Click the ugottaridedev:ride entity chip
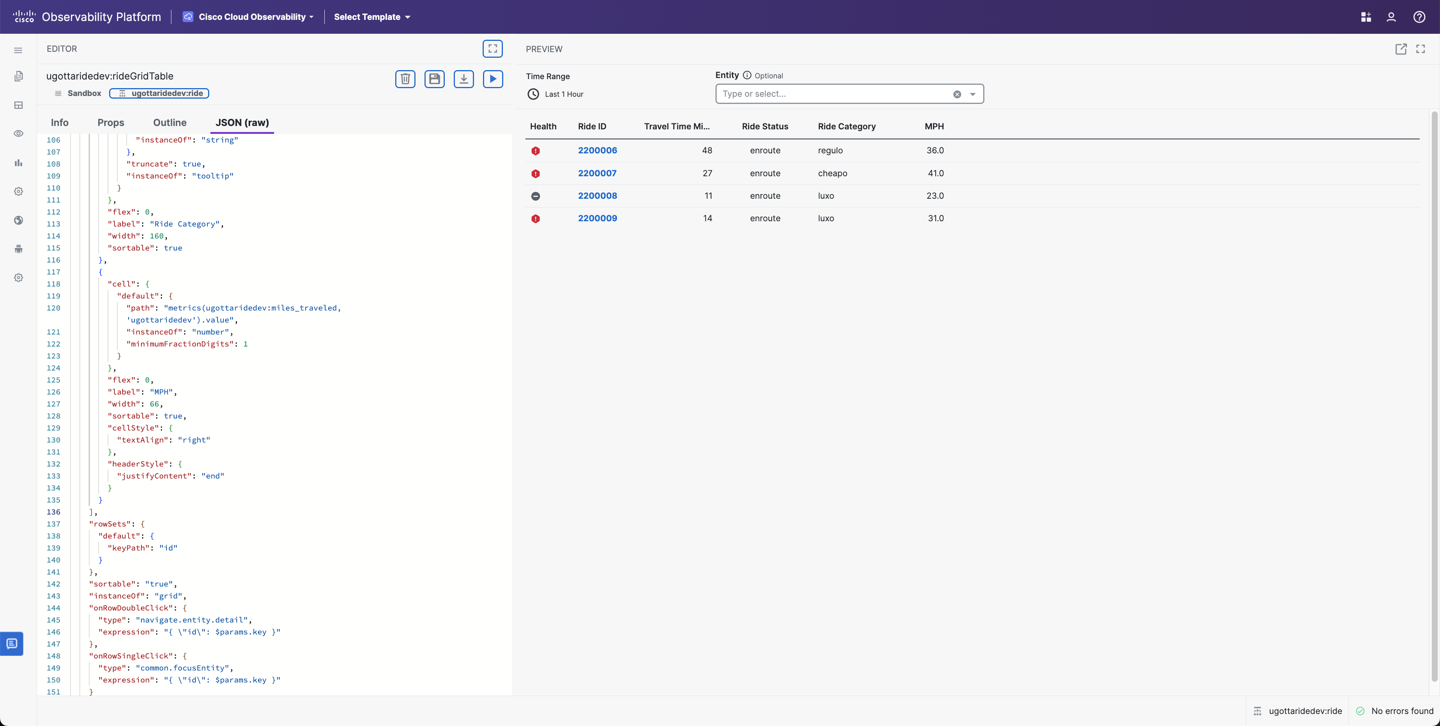 (159, 93)
